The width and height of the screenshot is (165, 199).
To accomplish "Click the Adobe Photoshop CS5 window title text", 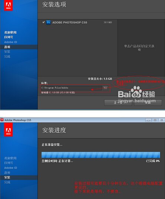I will click(18, 120).
